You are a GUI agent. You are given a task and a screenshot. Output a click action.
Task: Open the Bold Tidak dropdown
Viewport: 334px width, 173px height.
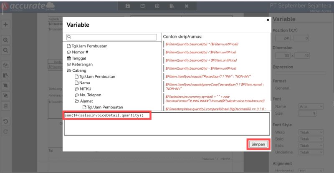310,139
